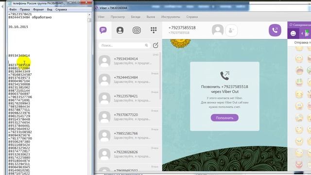
Task: Open the chat with +79370677320
Action: pyautogui.click(x=128, y=117)
